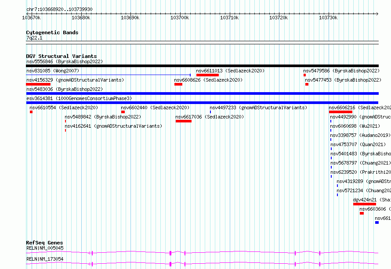Click the red bar under nsv6611013
Image resolution: width=391 pixels, height=269 pixels.
(207, 75)
